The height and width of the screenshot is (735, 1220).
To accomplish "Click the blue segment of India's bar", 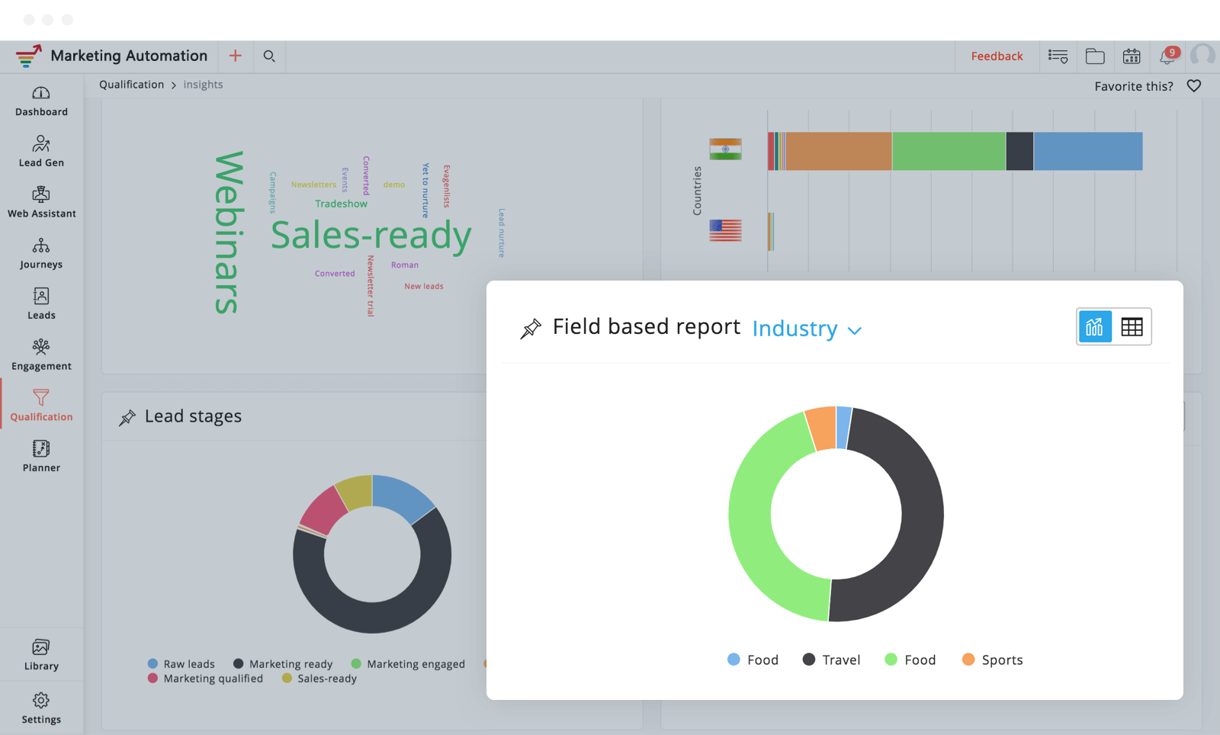I will pyautogui.click(x=1088, y=151).
